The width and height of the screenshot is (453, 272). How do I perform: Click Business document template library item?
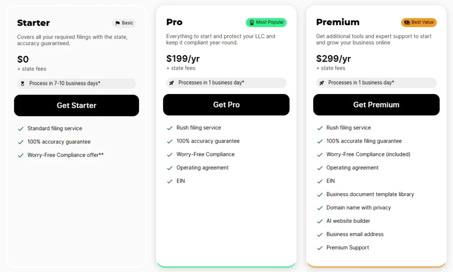pyautogui.click(x=370, y=194)
